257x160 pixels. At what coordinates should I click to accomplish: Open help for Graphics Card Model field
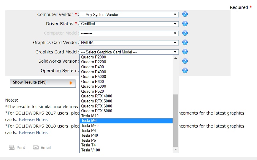click(185, 52)
